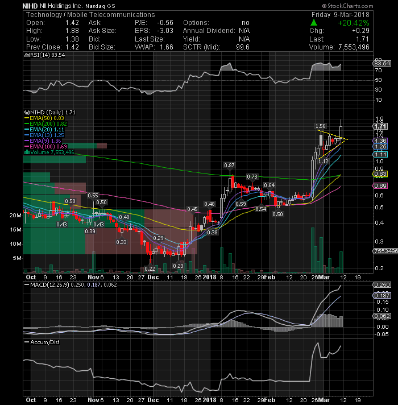Screen dimensions: 398x405
Task: Click the EMA(100) 0.69 legend entry
Action: coord(45,146)
